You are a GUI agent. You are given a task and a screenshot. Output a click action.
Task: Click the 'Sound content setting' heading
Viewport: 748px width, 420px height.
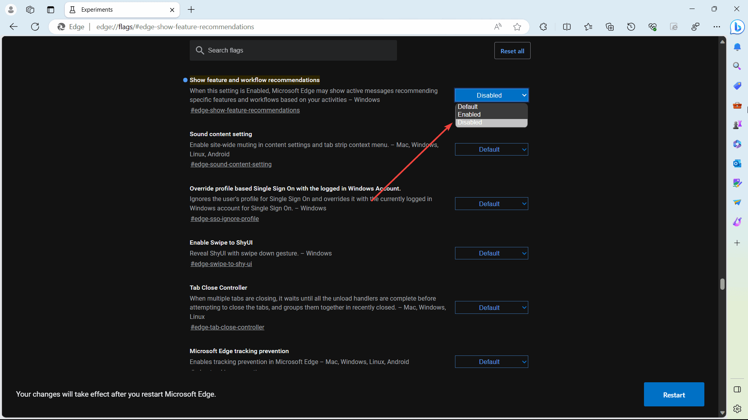click(x=221, y=134)
